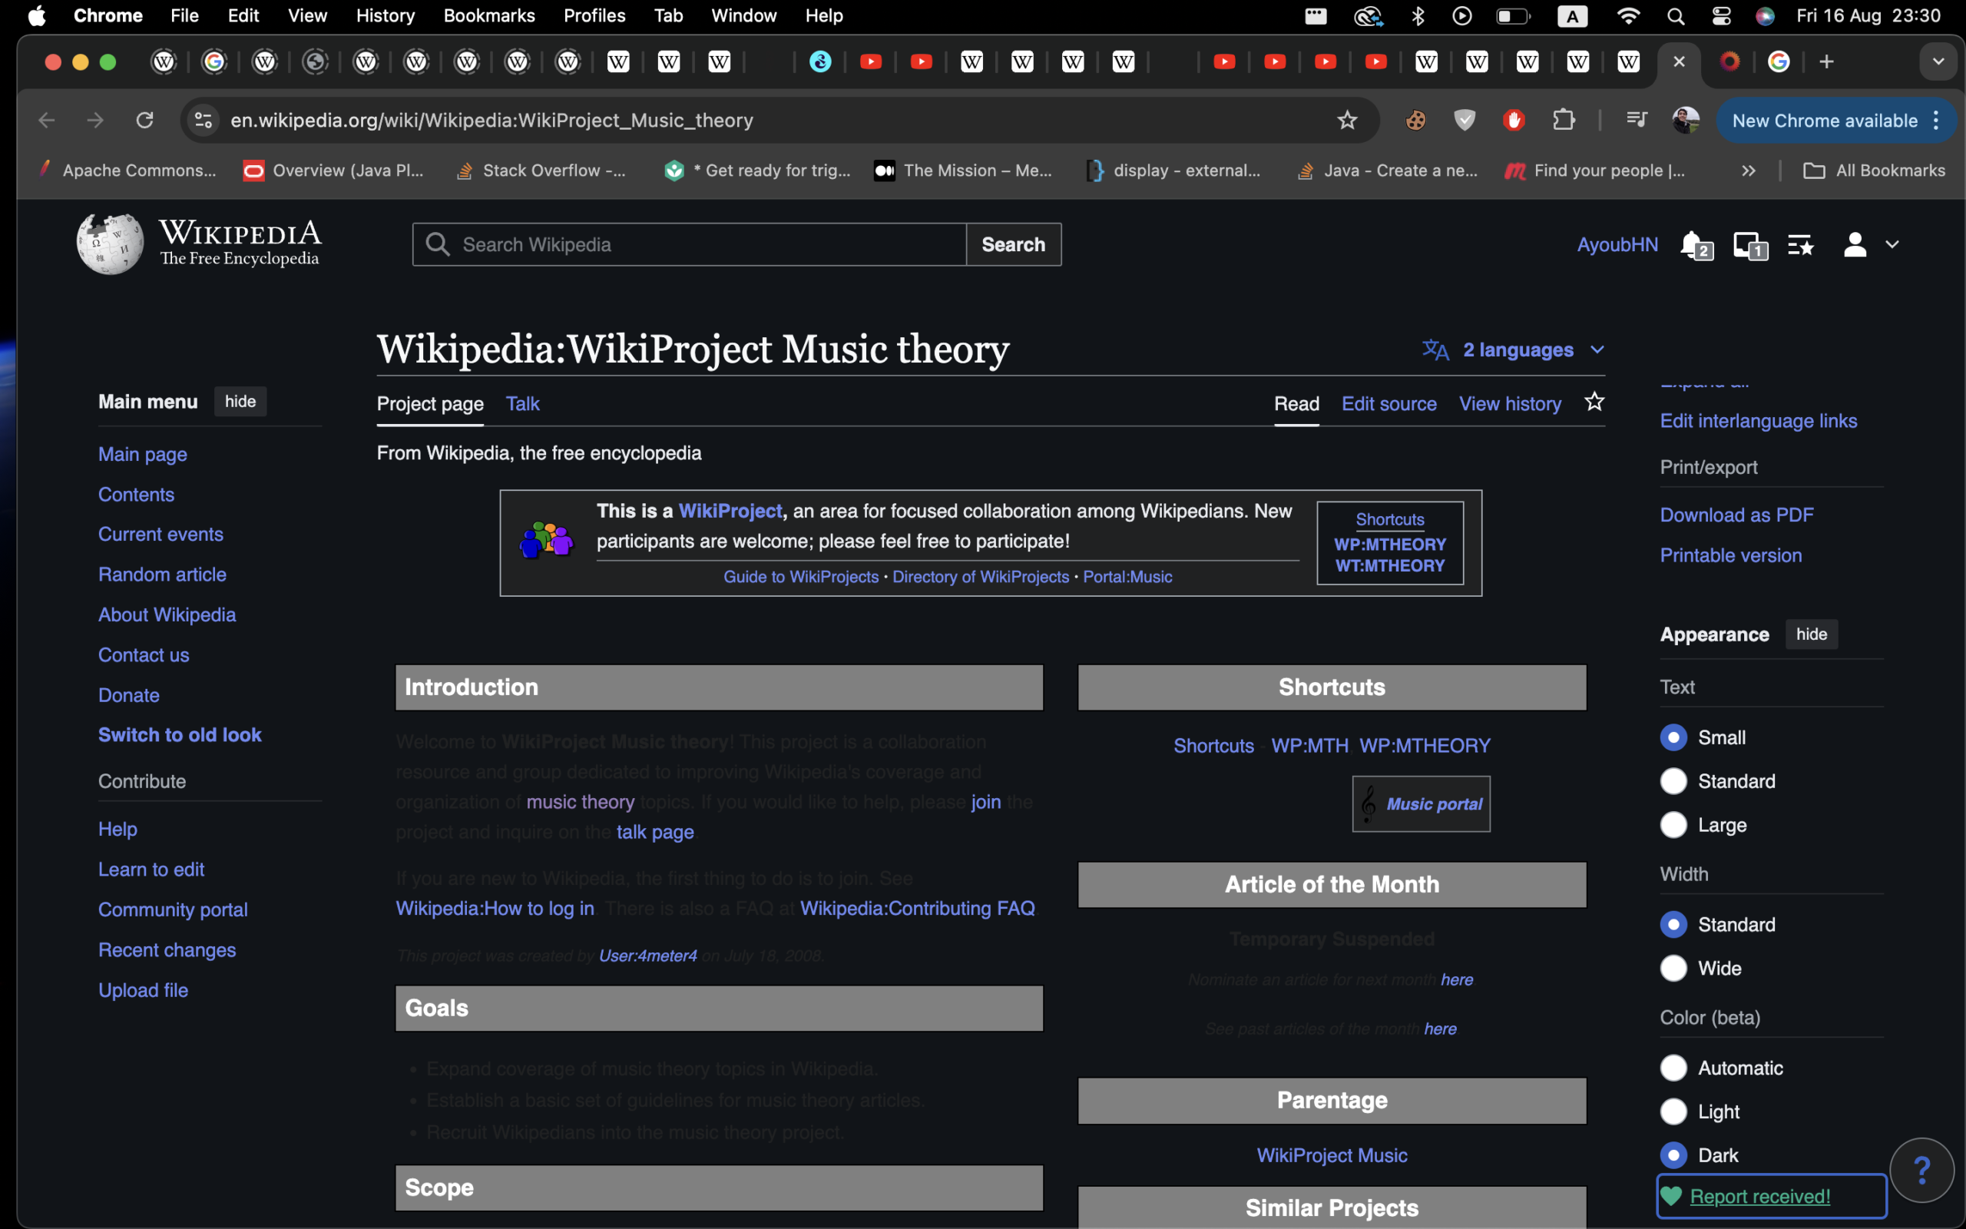Click the view site information icon
1966x1229 pixels.
coord(203,121)
